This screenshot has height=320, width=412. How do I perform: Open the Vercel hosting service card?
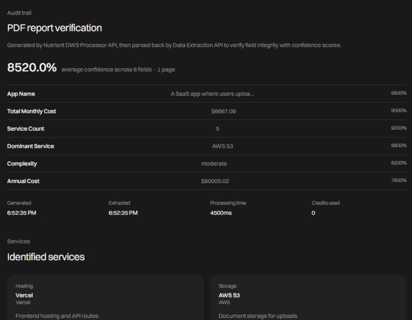pyautogui.click(x=106, y=298)
